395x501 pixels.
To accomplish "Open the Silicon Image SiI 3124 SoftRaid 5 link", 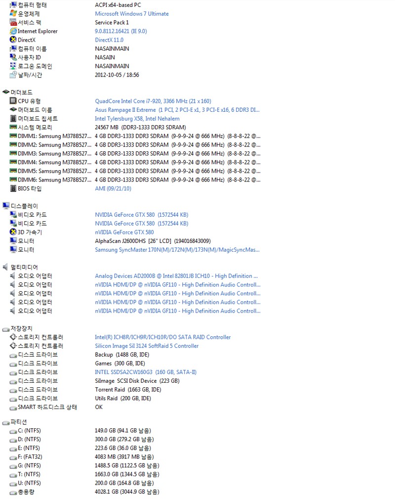I will pos(147,346).
